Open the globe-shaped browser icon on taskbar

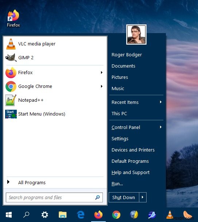point(134,215)
